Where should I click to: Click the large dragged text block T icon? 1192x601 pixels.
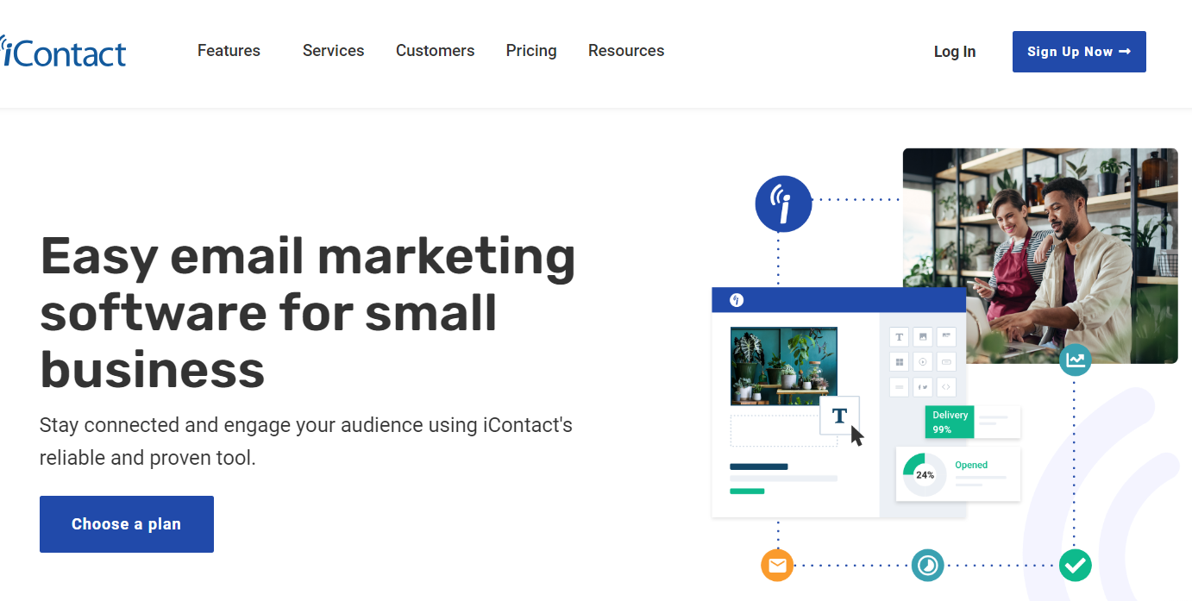point(839,416)
